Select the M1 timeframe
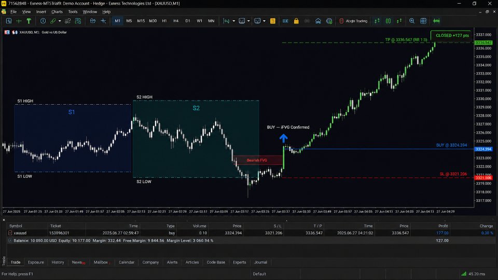This screenshot has height=280, width=498. [118, 21]
